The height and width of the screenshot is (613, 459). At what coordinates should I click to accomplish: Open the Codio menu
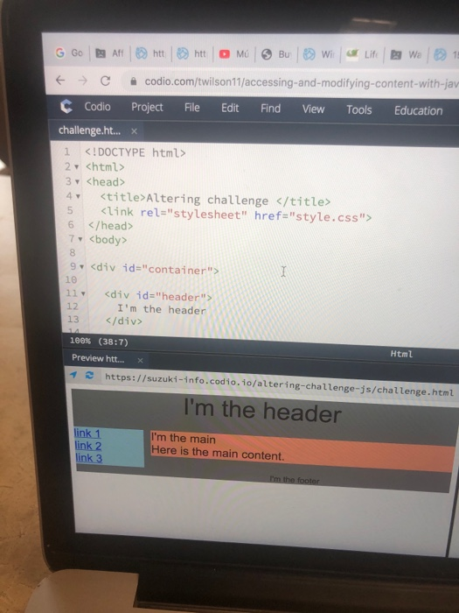click(97, 106)
